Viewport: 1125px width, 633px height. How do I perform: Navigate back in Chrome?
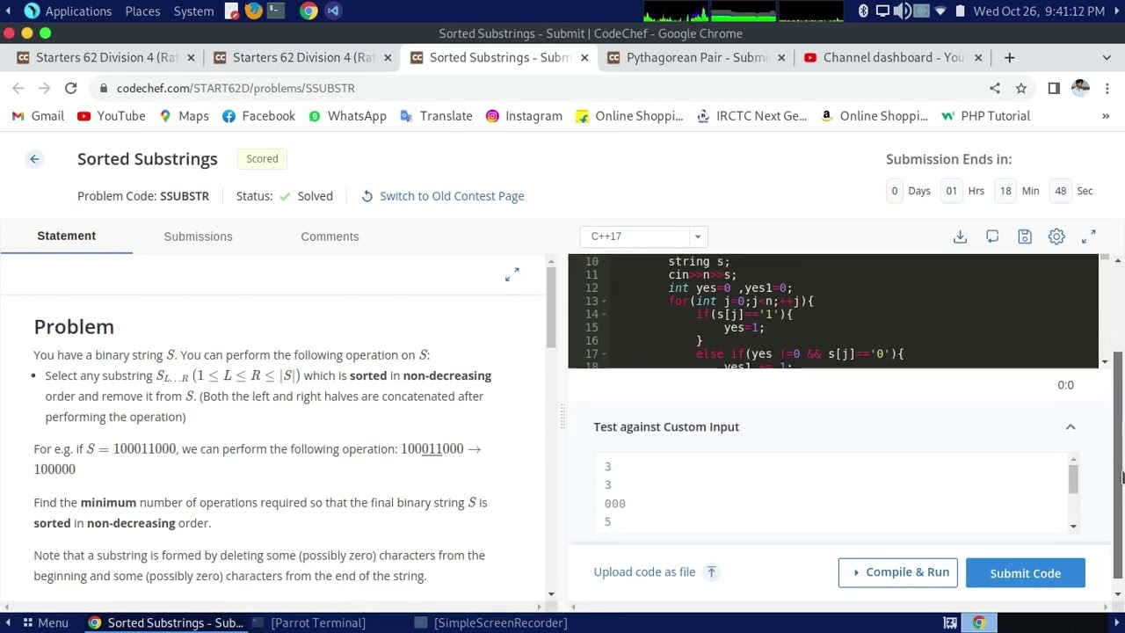click(18, 88)
